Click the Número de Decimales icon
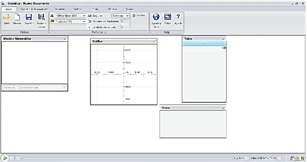Screen dimensions: 307x162 coord(90,21)
